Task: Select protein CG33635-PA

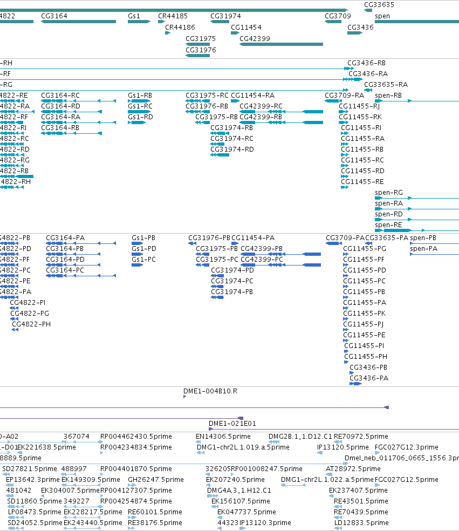Action: tap(387, 238)
